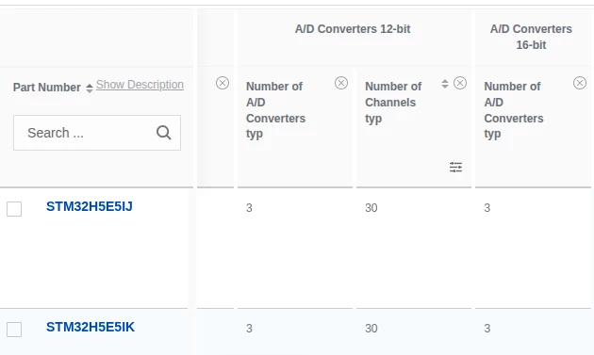Image resolution: width=594 pixels, height=355 pixels.
Task: Click the 16-bit converters value 3 for STM32H5E5IJ
Action: (x=487, y=208)
